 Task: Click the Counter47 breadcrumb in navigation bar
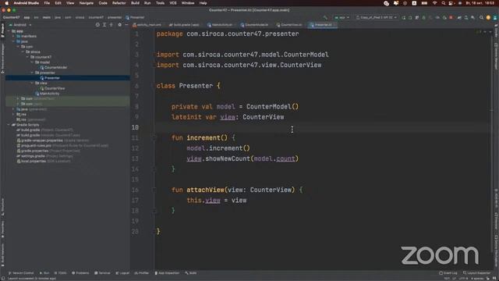[11, 17]
